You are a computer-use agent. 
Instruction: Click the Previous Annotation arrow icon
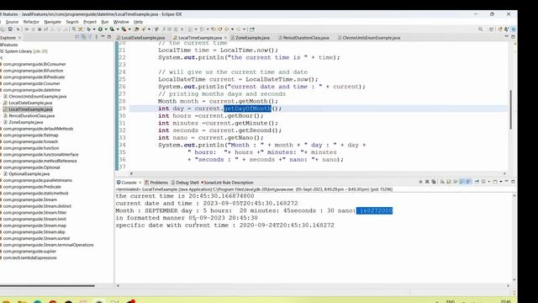203,29
